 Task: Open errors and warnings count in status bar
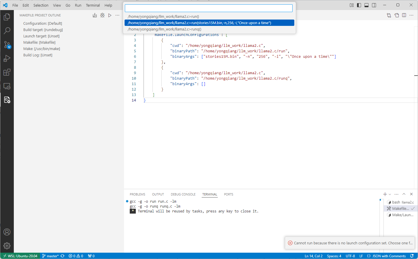pyautogui.click(x=76, y=256)
